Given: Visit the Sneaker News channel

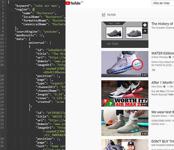Looking at the screenshot, I should tap(159, 116).
